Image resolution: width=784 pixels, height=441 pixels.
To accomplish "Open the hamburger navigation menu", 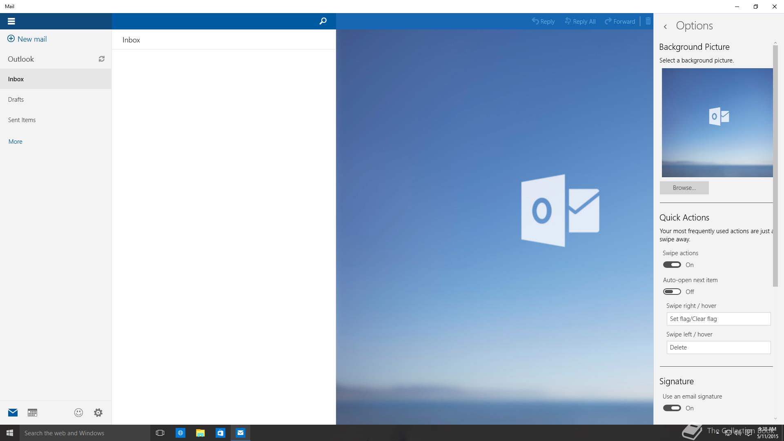I will tap(11, 21).
